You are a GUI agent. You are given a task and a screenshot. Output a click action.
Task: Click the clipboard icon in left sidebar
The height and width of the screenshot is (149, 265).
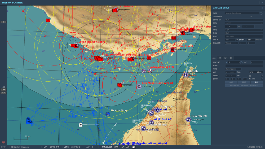[3, 22]
